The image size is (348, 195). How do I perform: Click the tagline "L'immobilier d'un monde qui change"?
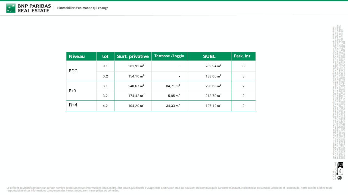click(83, 8)
